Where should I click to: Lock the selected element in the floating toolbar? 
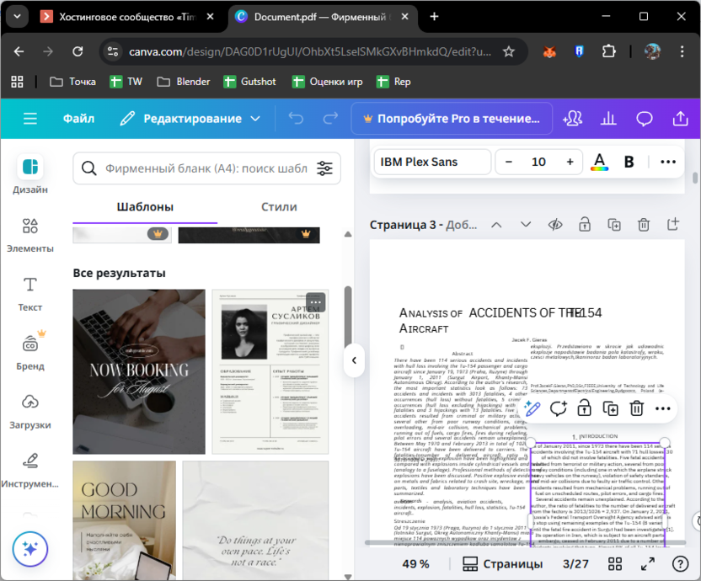click(x=584, y=408)
